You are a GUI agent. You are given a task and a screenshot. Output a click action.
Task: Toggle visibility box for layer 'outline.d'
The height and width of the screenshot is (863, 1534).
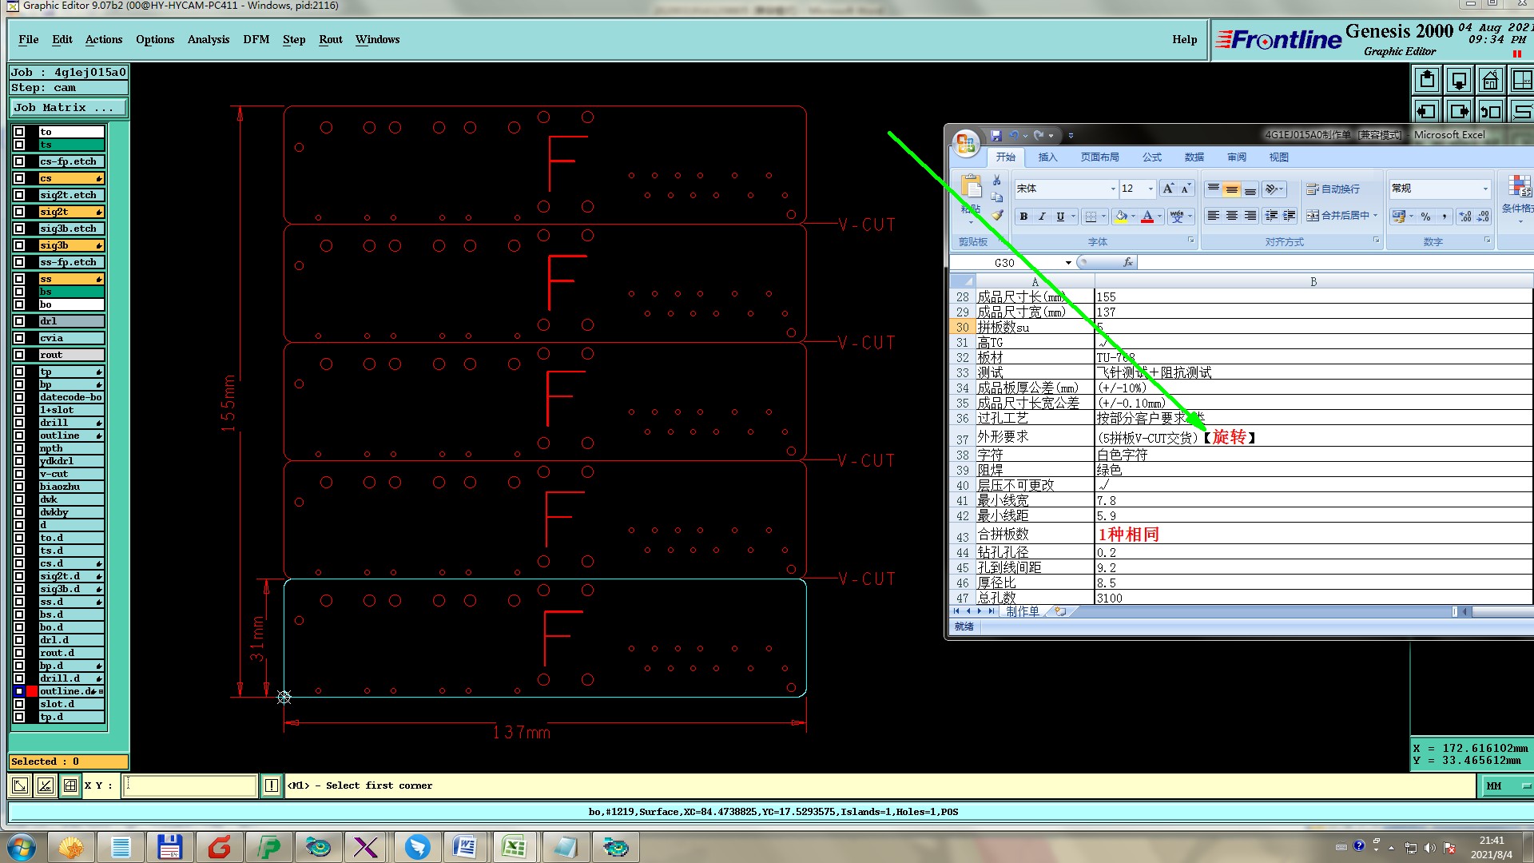19,691
